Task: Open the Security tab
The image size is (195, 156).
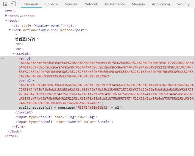Action: coord(183,4)
